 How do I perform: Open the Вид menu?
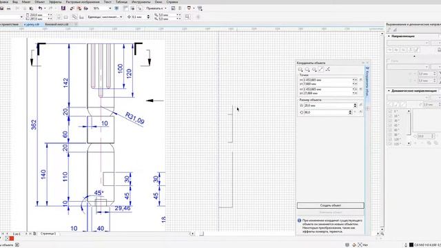15,2
